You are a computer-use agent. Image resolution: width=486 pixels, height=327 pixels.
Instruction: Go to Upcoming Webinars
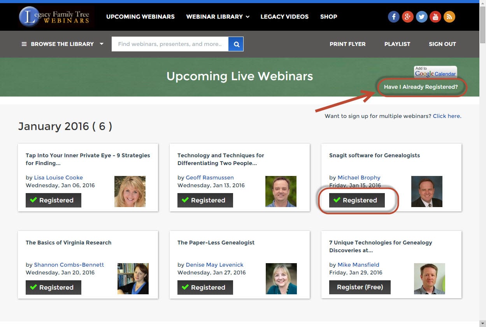[140, 17]
